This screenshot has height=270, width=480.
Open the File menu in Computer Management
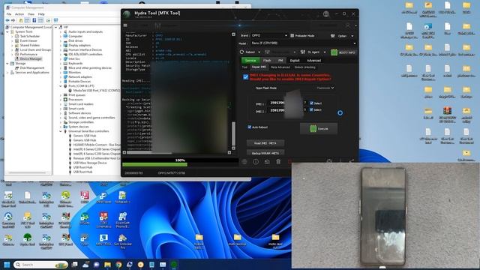pos(9,14)
